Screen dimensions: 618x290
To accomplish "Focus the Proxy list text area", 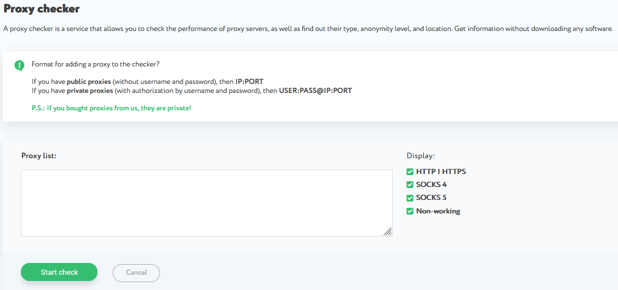I will 207,203.
